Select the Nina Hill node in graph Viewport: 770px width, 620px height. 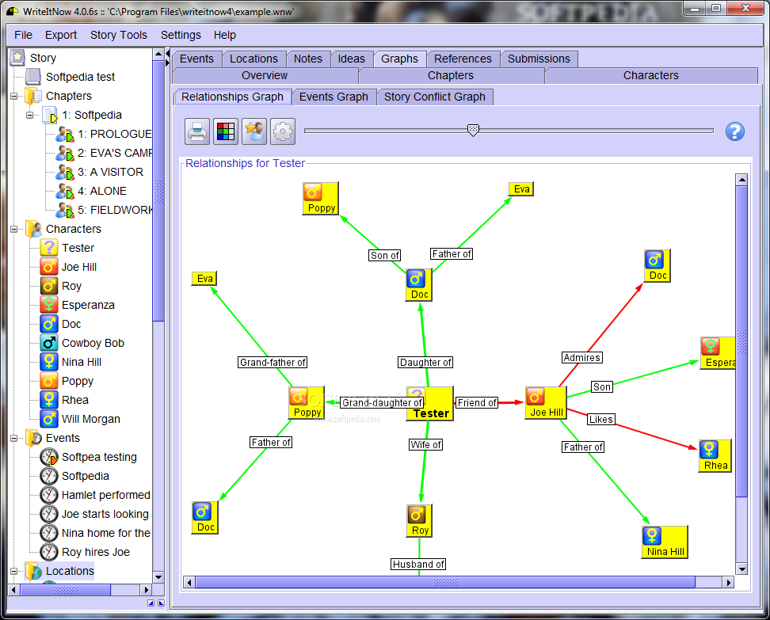665,542
